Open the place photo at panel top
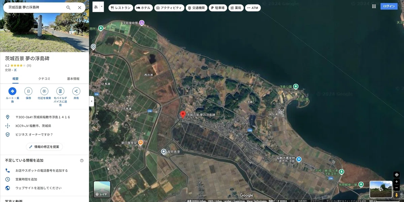 click(x=44, y=32)
